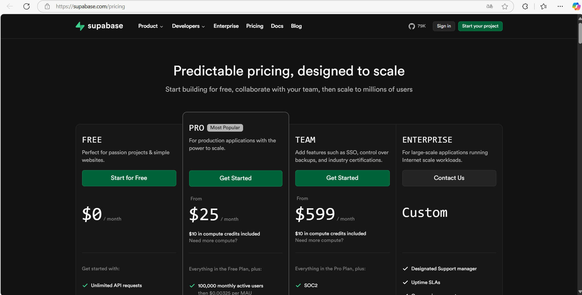The width and height of the screenshot is (582, 295).
Task: Go to the Docs nav item
Action: point(277,26)
